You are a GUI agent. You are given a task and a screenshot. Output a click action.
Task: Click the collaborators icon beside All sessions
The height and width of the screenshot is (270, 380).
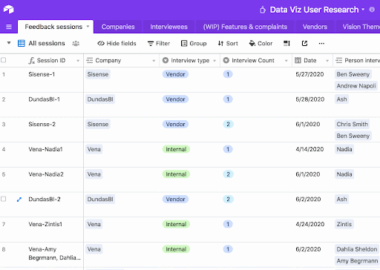click(76, 44)
